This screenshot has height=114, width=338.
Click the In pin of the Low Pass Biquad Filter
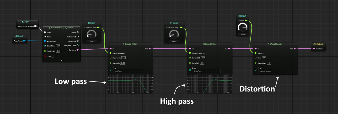tap(111, 49)
